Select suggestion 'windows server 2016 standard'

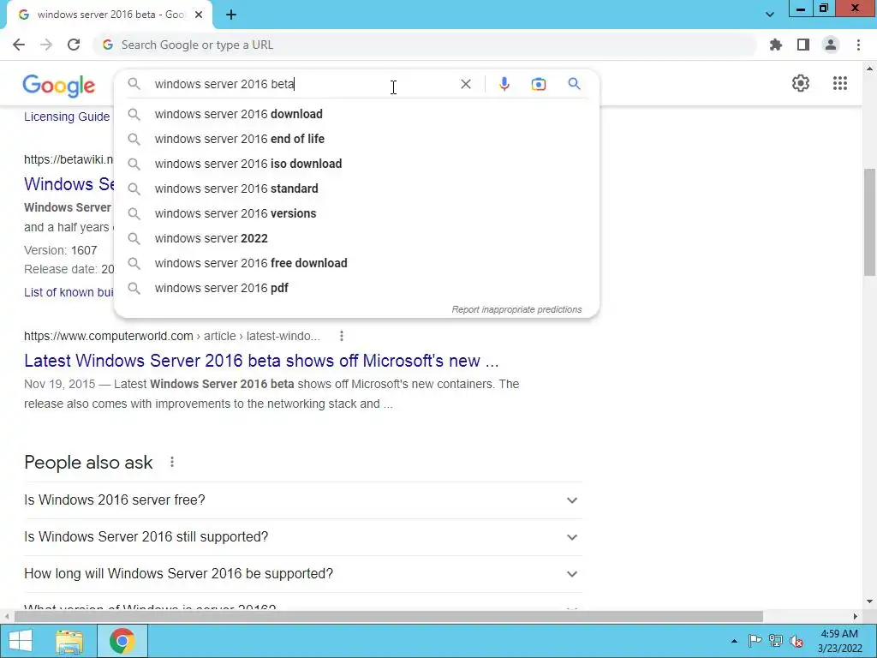[356, 188]
